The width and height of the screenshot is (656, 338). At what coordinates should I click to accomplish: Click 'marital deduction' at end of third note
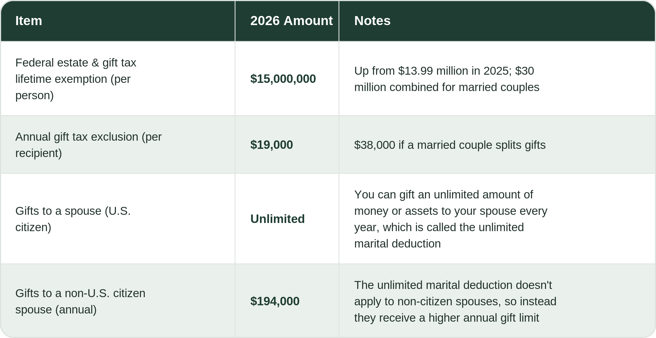397,244
